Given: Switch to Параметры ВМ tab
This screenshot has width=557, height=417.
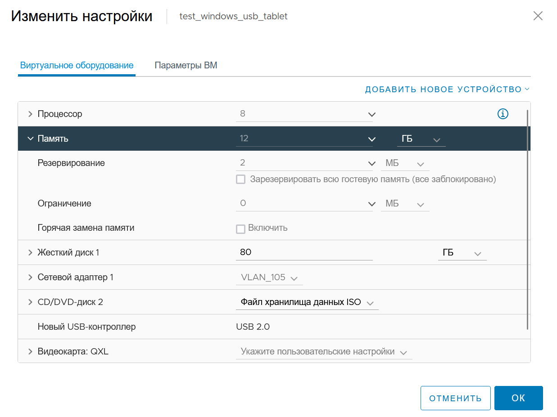Looking at the screenshot, I should pyautogui.click(x=186, y=65).
